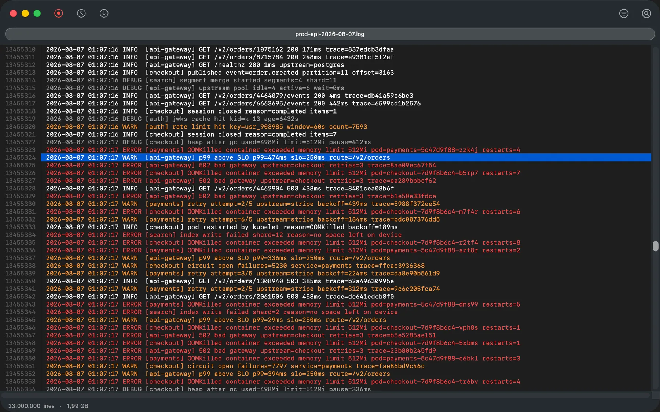Screen dimensions: 660x412
Task: Click the 23.000.000 lines status text
Action: [x=32, y=406]
